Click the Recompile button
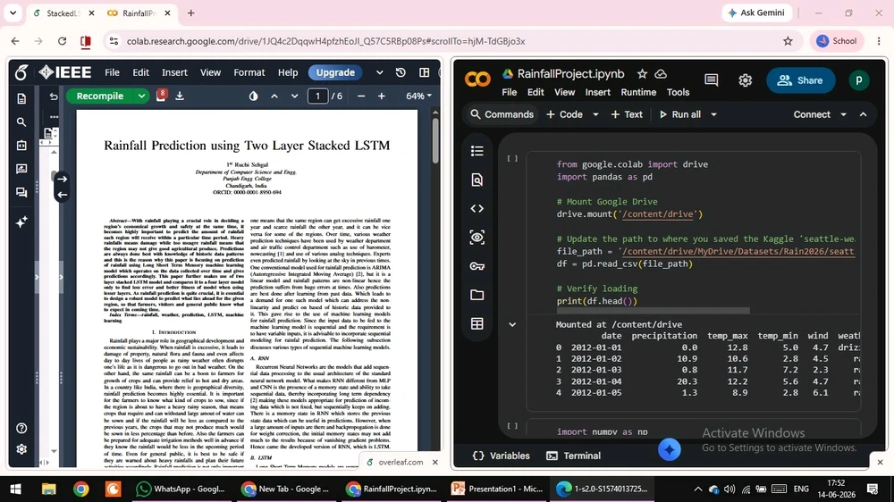 click(100, 96)
